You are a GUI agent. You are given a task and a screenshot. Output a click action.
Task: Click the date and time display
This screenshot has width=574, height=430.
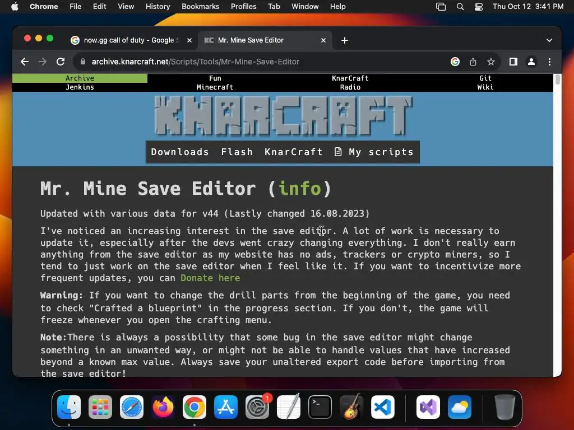[528, 7]
